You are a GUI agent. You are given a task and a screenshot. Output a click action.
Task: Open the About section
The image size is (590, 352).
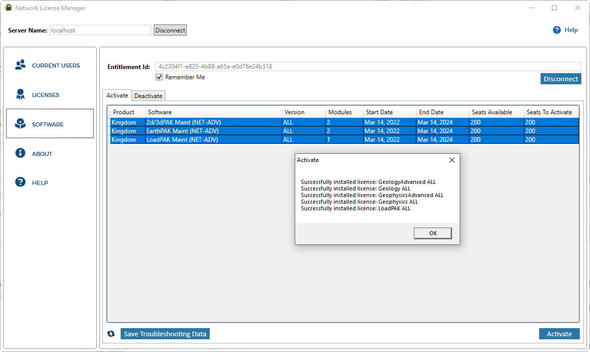[x=50, y=153]
